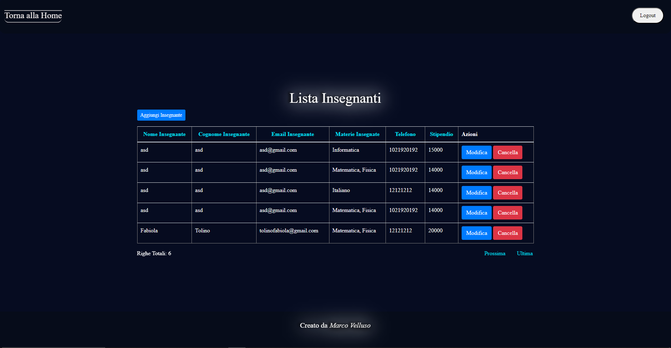Jump to the Ultima page
The height and width of the screenshot is (348, 671).
(x=525, y=253)
